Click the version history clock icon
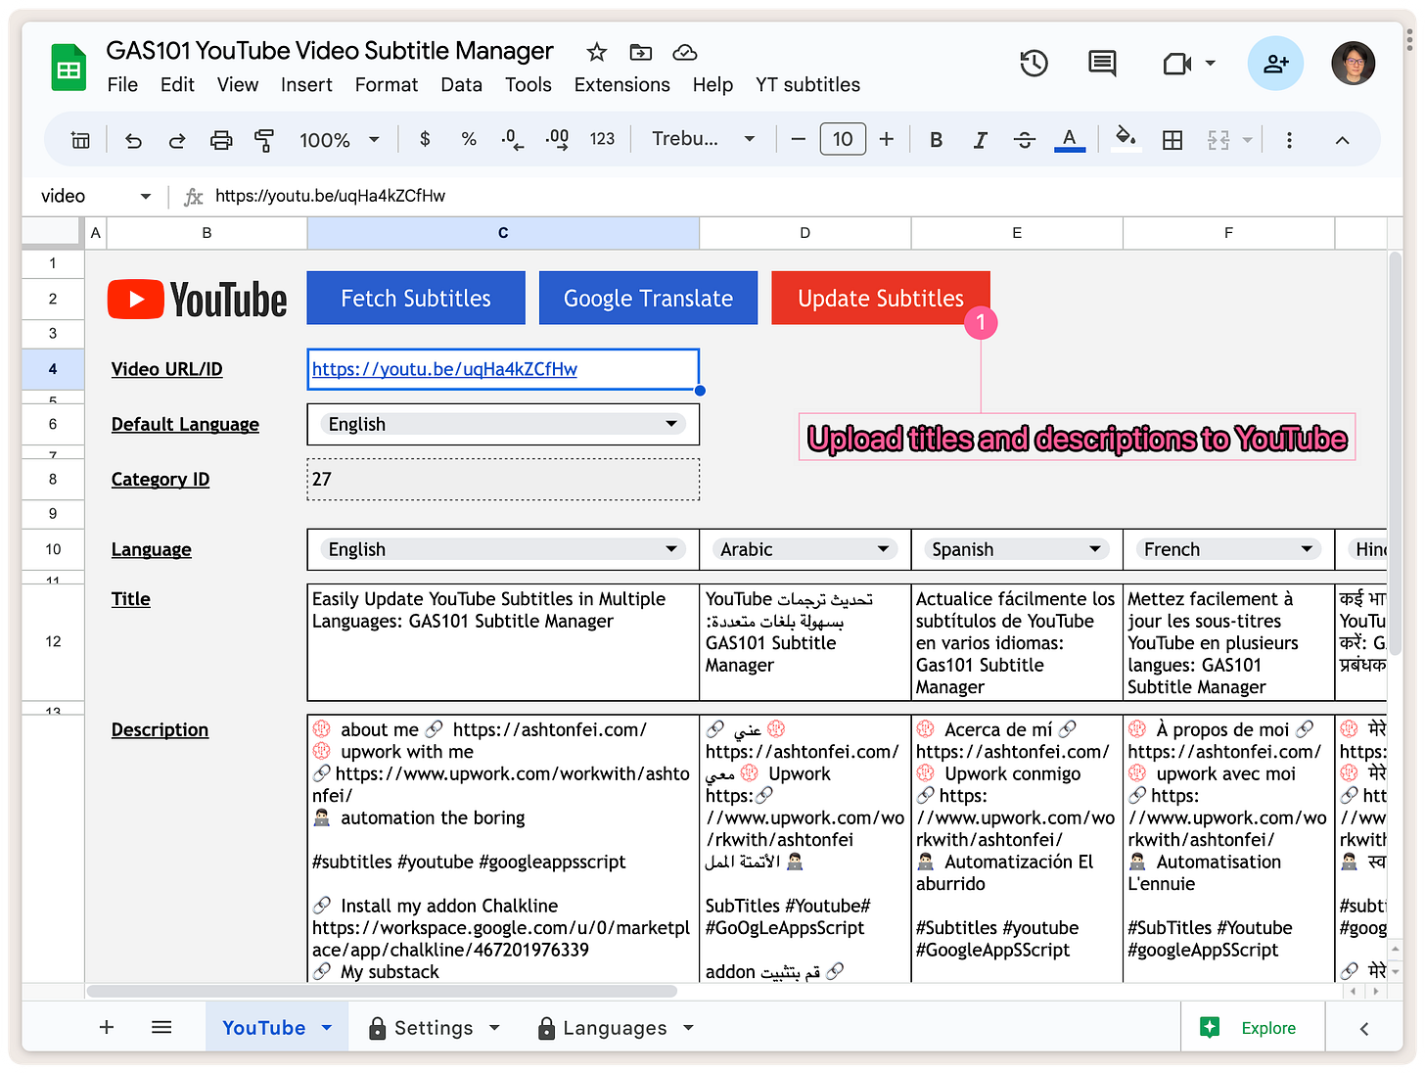The image size is (1425, 1073). (1034, 64)
